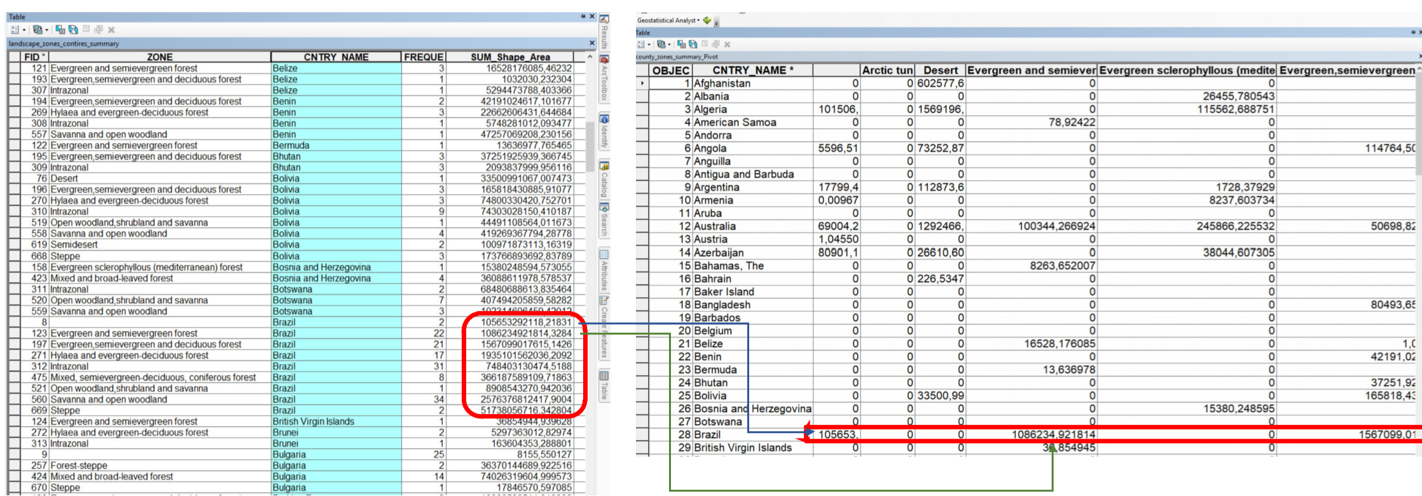Click Table Options icon in left table
Viewport: 1422px width, 496px height.
(15, 30)
